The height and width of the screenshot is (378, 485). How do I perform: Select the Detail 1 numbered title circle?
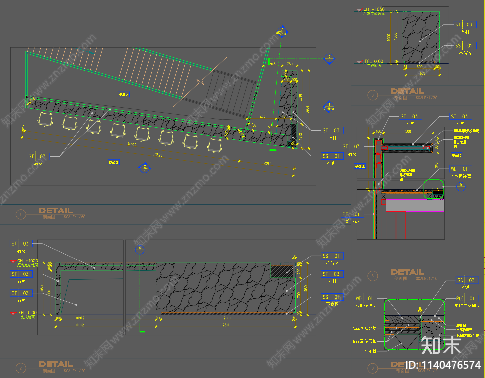[21, 214]
